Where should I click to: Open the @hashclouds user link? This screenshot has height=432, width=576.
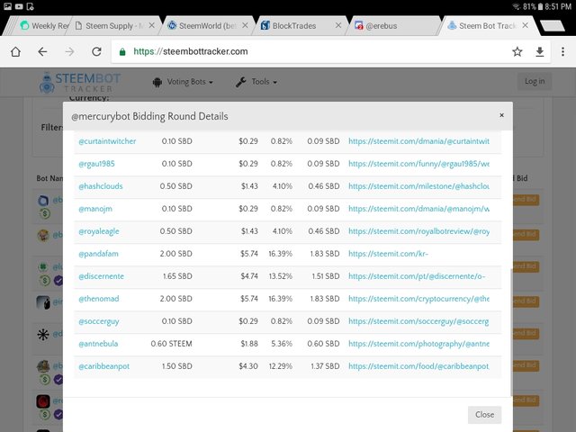click(x=101, y=186)
